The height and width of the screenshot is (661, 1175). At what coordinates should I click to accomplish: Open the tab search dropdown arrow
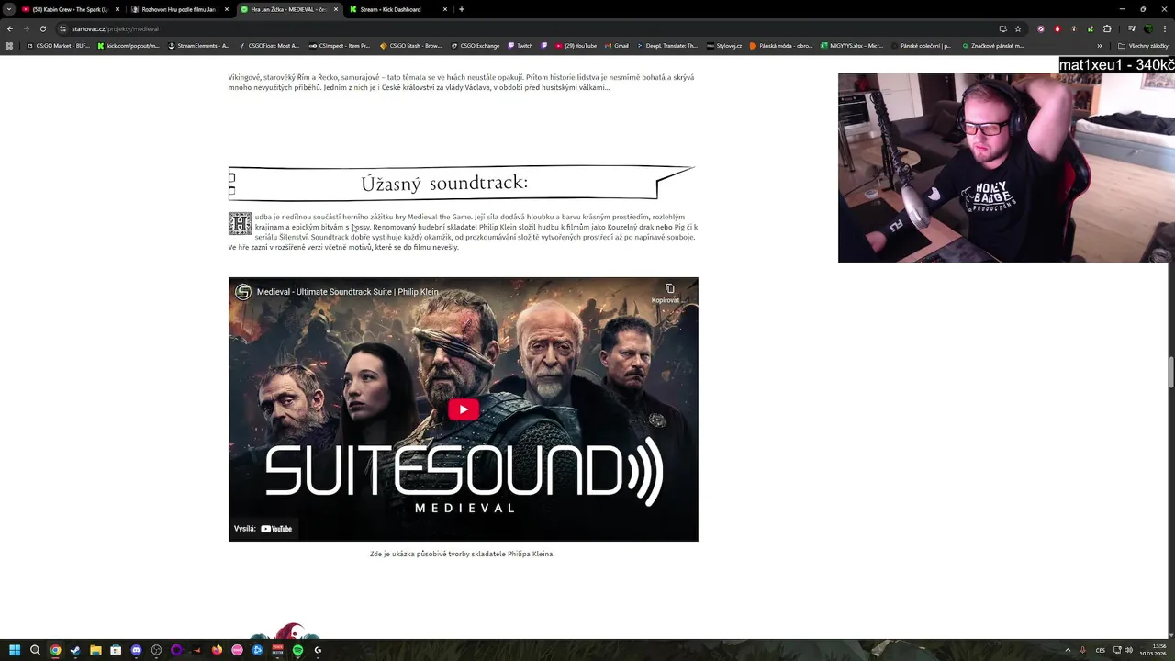coord(9,9)
